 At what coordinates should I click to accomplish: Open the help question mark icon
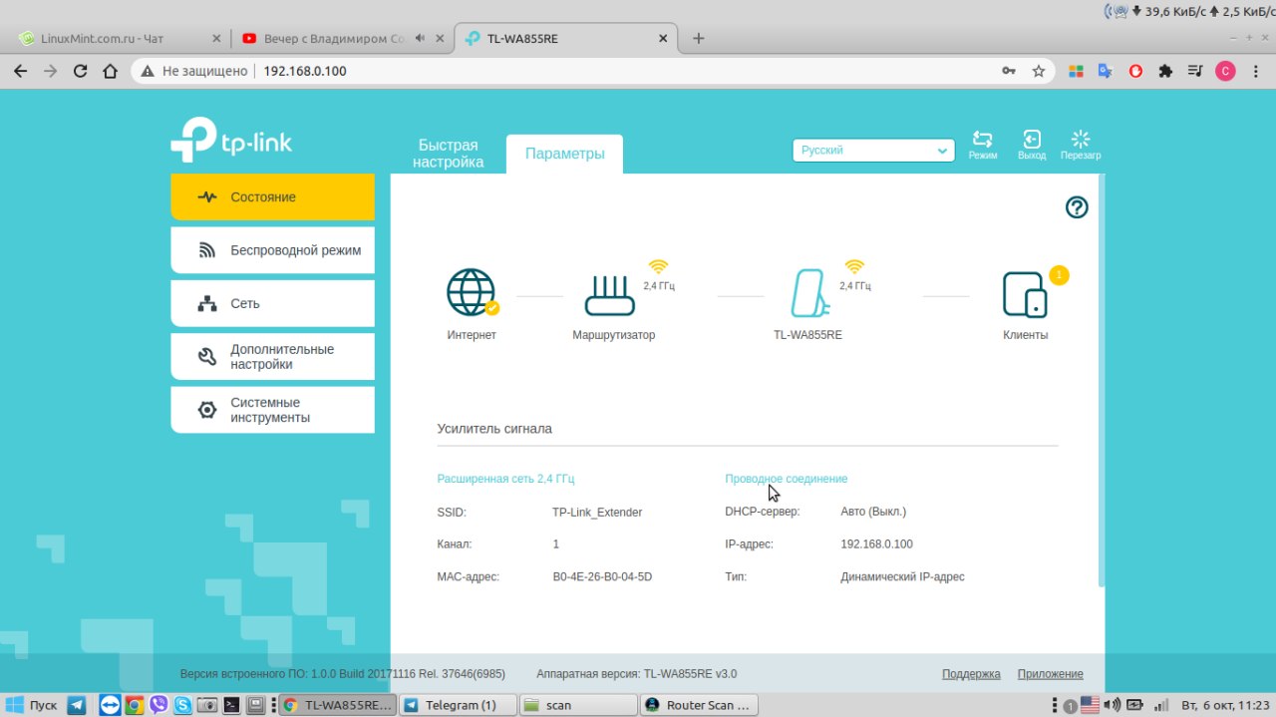1077,207
